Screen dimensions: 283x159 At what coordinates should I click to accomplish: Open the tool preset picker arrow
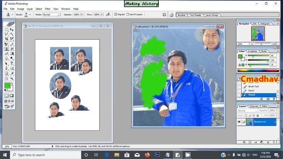pos(12,15)
